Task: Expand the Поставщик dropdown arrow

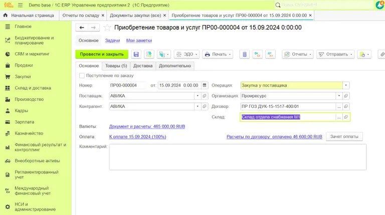Action: pyautogui.click(x=197, y=96)
